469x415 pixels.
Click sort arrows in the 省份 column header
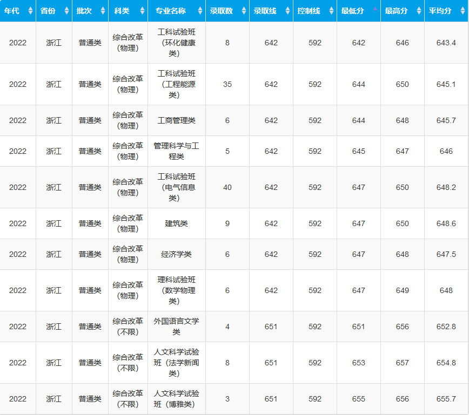pyautogui.click(x=66, y=11)
